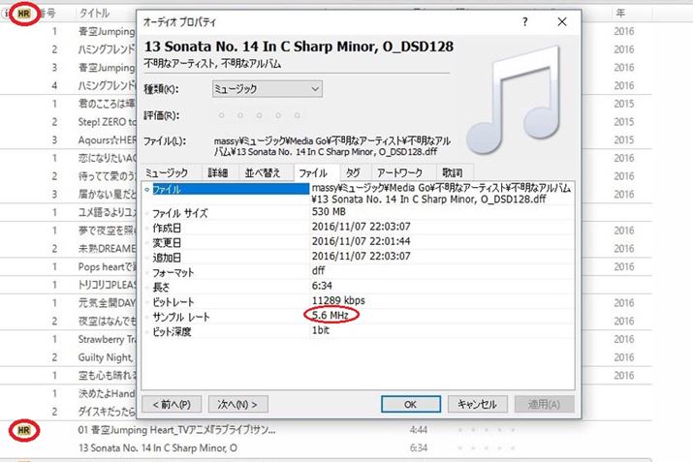
Task: Set rating to one star
Action: [221, 115]
